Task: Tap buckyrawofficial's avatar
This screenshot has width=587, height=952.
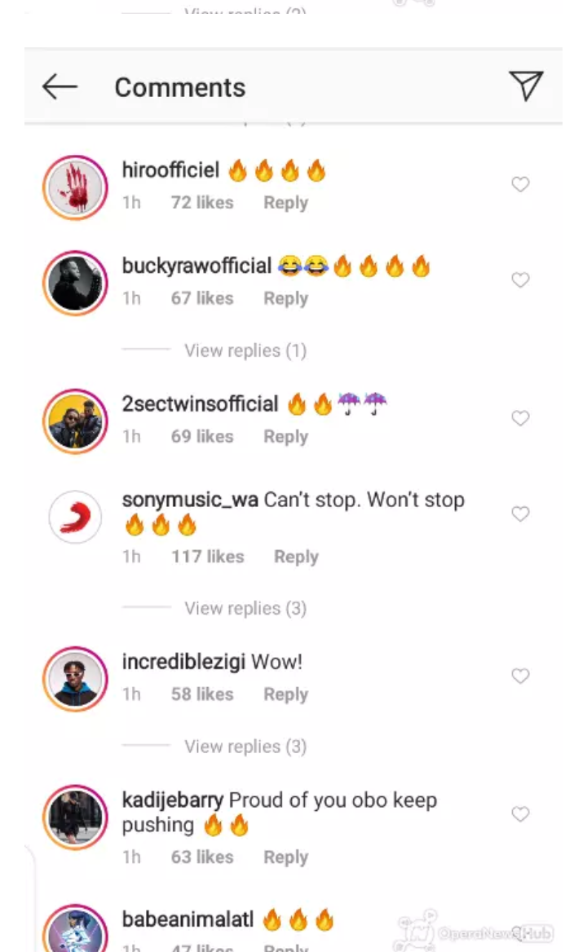Action: click(75, 283)
